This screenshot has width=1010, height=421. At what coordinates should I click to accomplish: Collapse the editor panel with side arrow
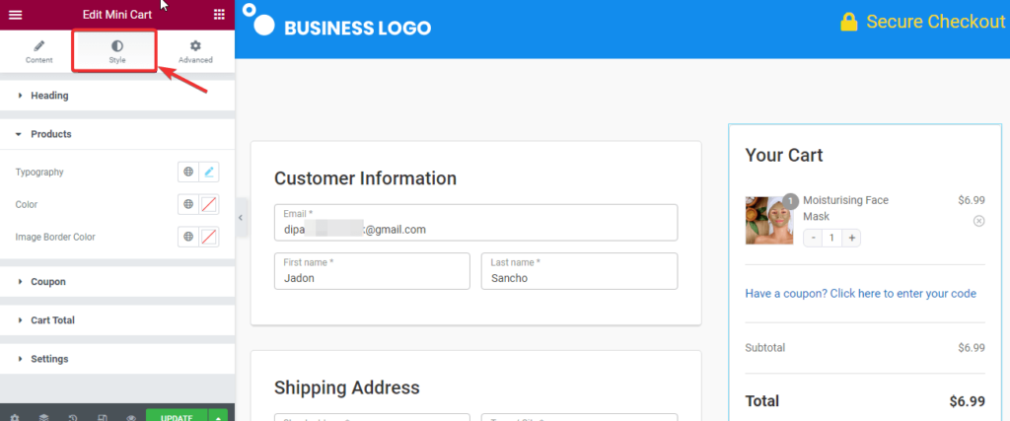[241, 218]
